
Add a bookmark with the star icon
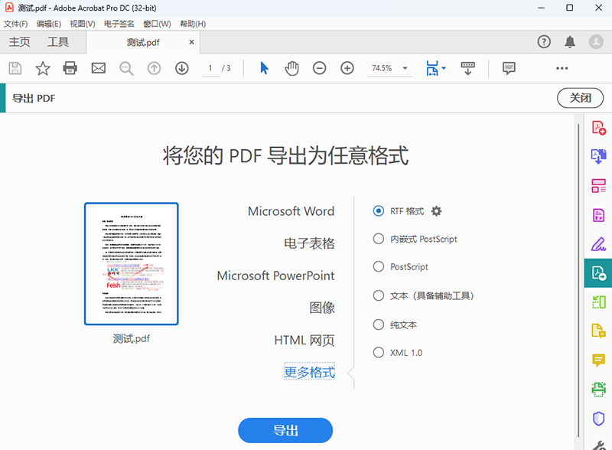tap(43, 68)
